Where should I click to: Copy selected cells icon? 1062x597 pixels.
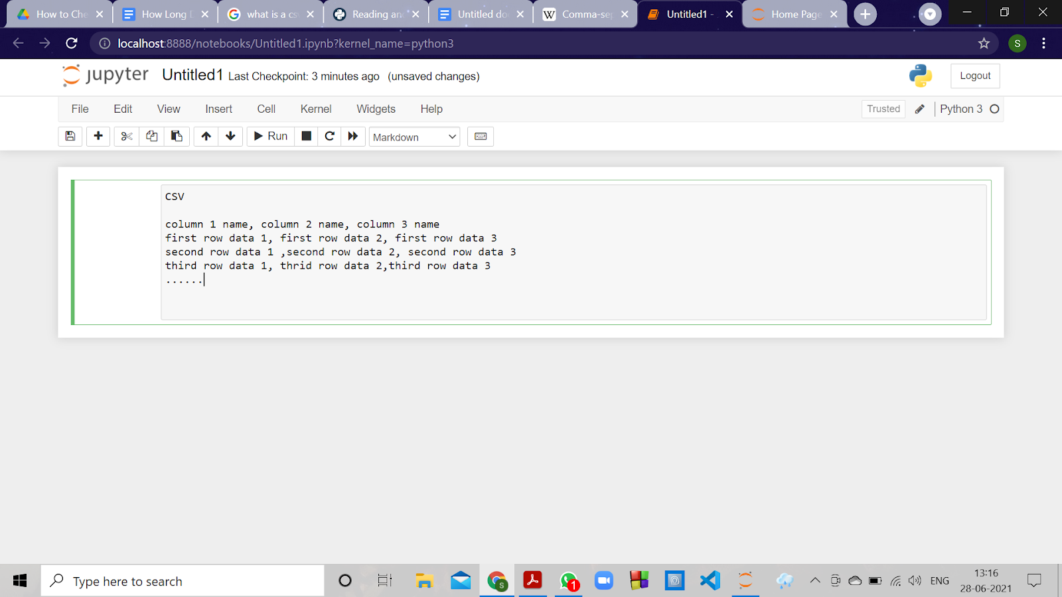152,136
